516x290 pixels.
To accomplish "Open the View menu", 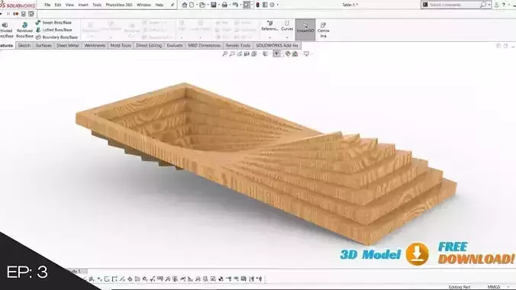I will pyautogui.click(x=69, y=5).
